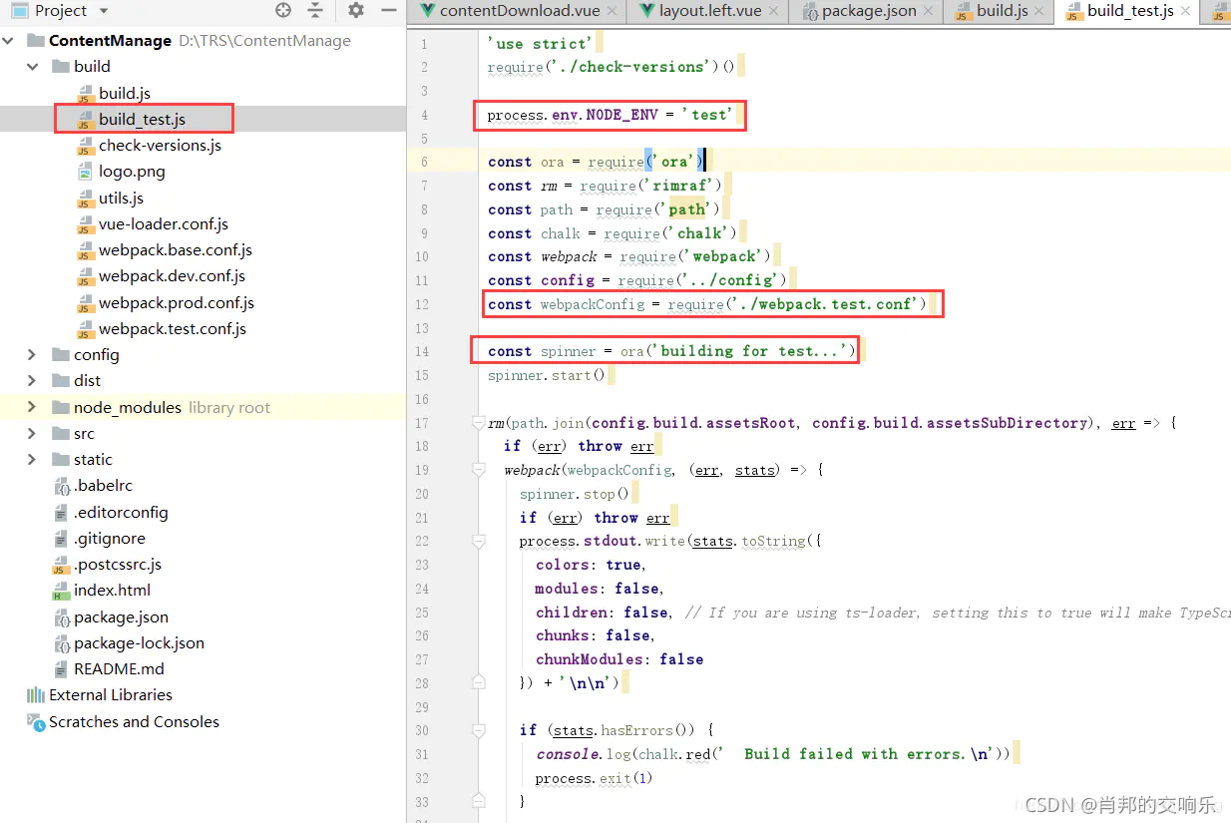The height and width of the screenshot is (823, 1231).
Task: Fold the rm callback at line 17
Action: (479, 423)
